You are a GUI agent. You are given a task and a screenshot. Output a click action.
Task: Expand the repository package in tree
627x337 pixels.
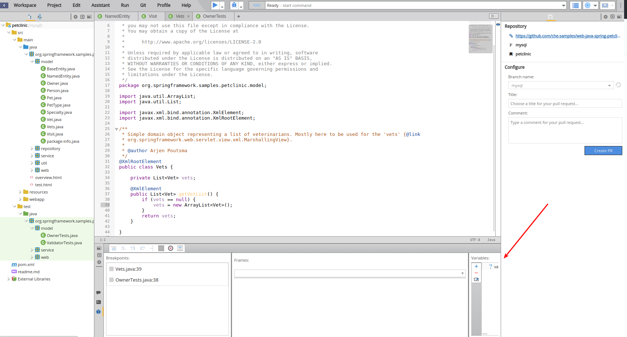click(32, 149)
